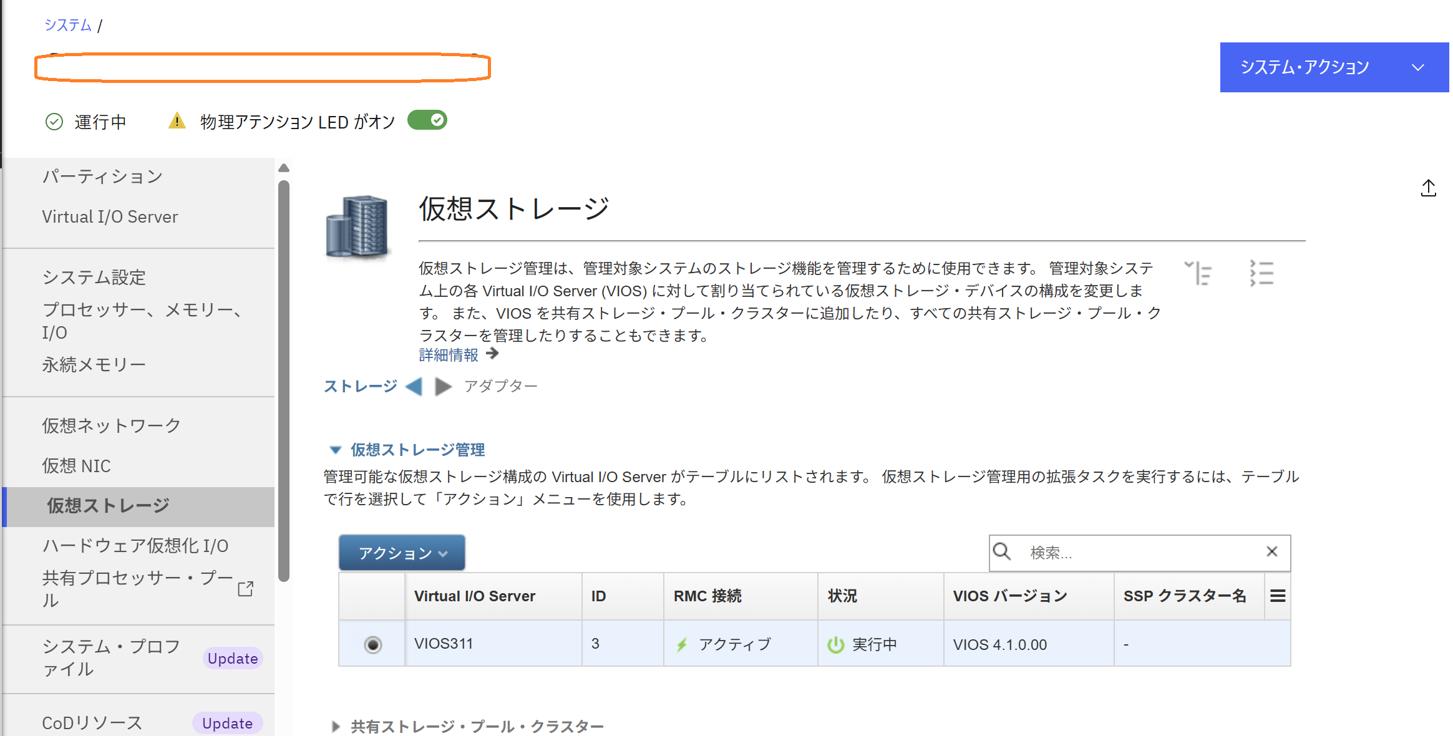Open the システム・アクション dropdown
This screenshot has width=1453, height=736.
(x=1334, y=67)
